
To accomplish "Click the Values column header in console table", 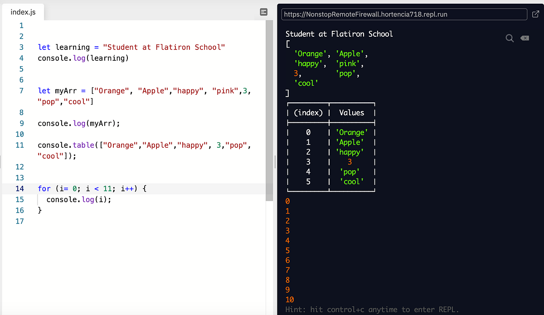I will pyautogui.click(x=353, y=112).
